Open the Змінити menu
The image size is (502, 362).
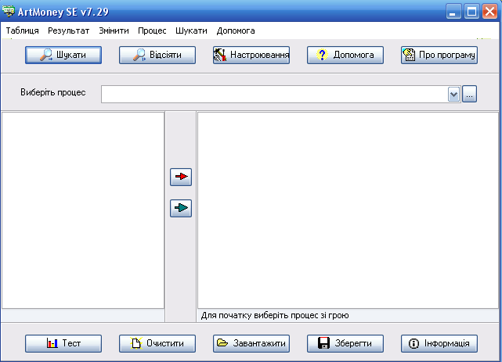tap(114, 30)
